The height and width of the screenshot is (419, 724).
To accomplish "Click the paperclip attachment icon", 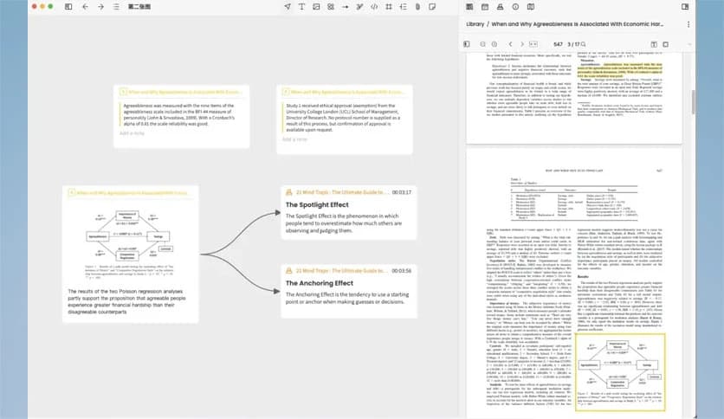I will click(417, 6).
